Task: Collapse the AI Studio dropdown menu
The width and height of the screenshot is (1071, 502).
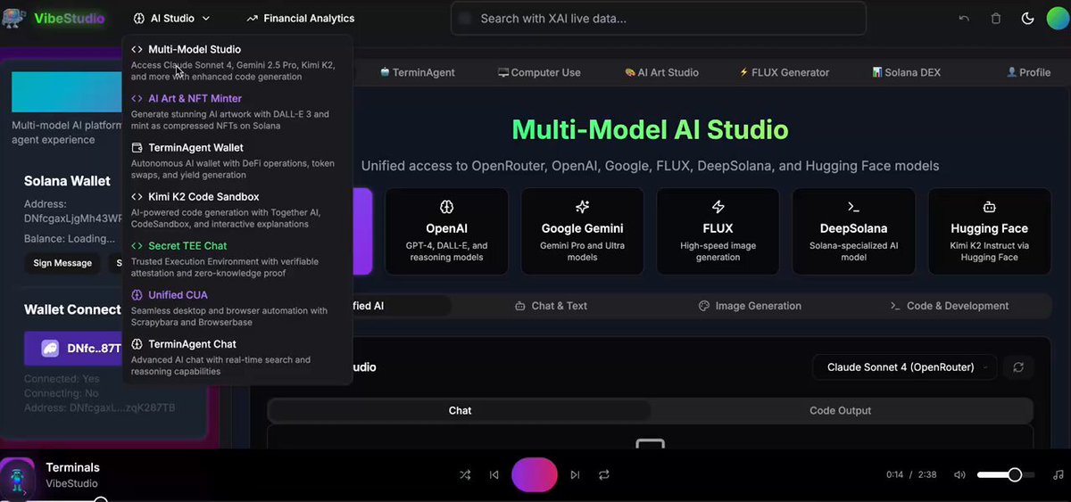Action: (171, 18)
